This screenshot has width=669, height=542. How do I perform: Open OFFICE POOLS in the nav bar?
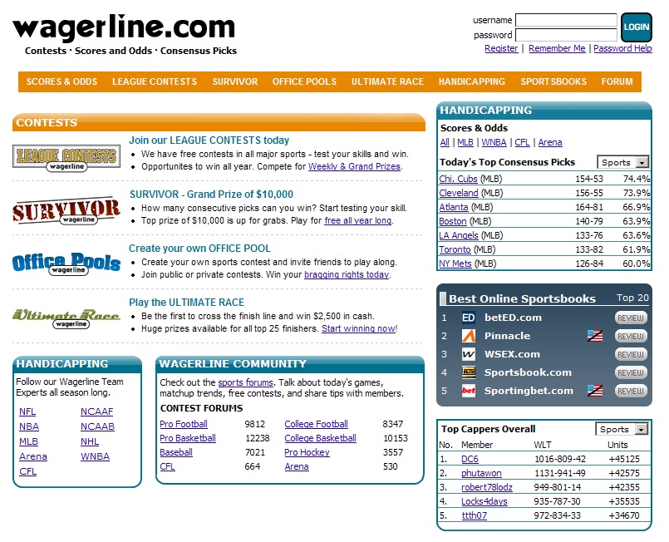click(x=304, y=81)
